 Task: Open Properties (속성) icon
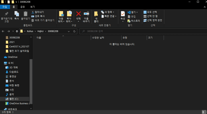click(123, 16)
